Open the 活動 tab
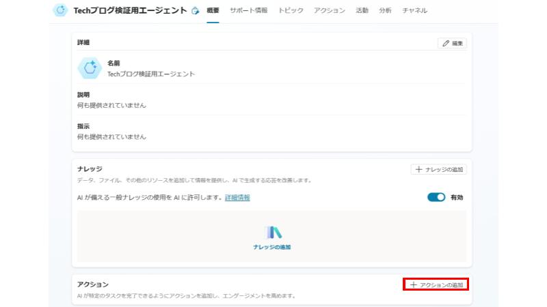 click(x=362, y=11)
